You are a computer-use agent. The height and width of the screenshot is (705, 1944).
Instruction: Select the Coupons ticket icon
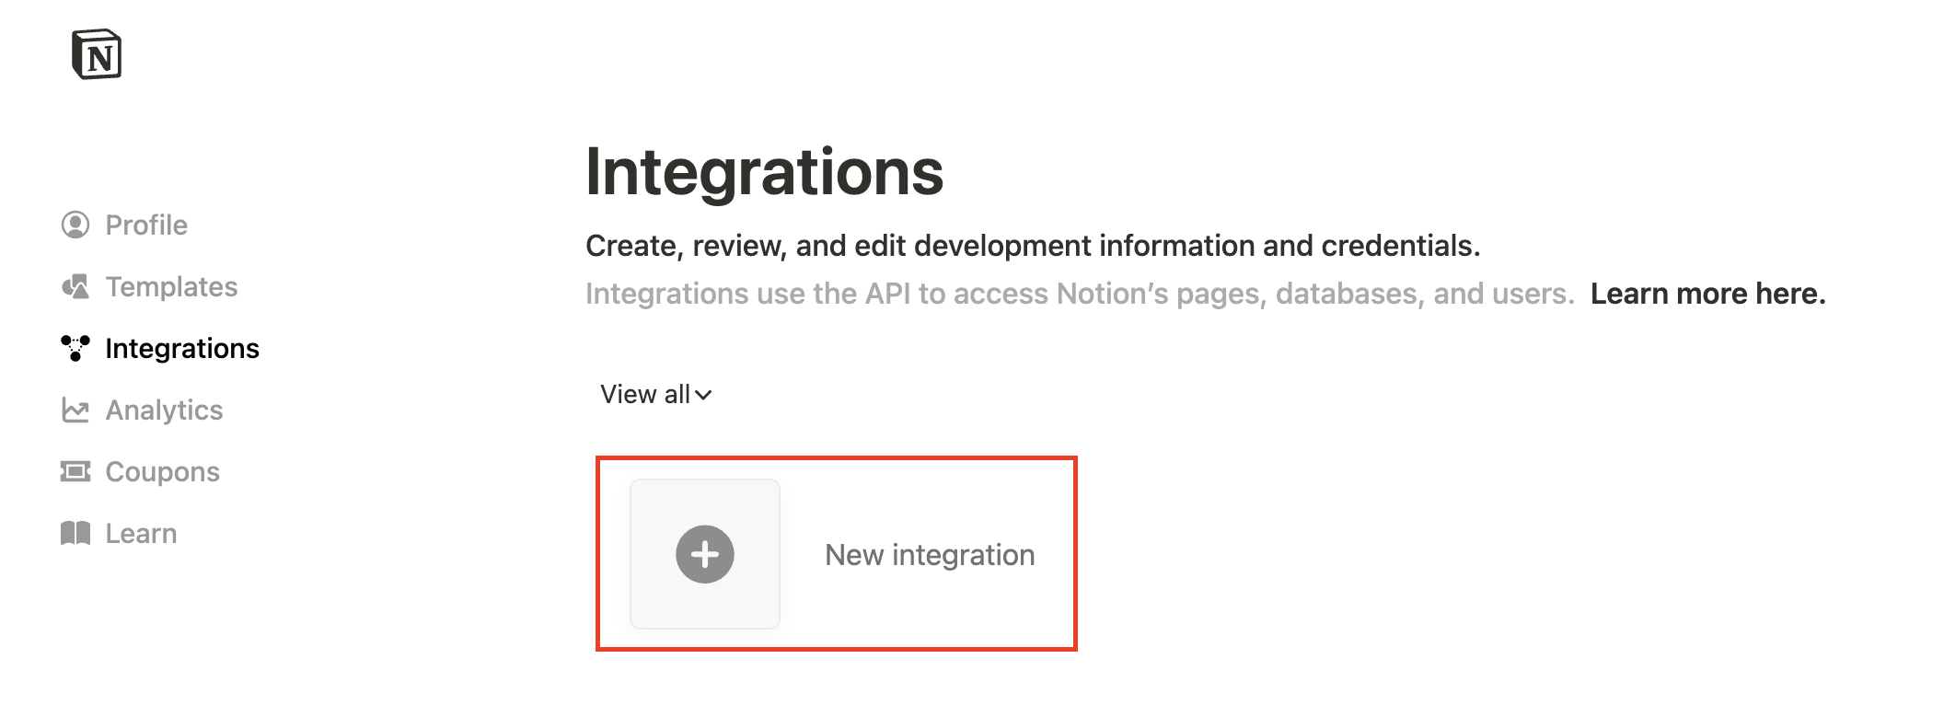(x=75, y=471)
